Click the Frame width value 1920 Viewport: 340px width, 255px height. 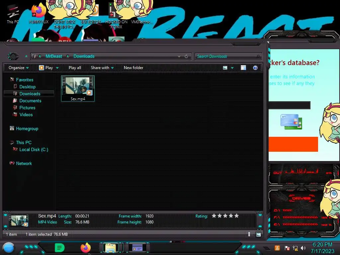149,216
